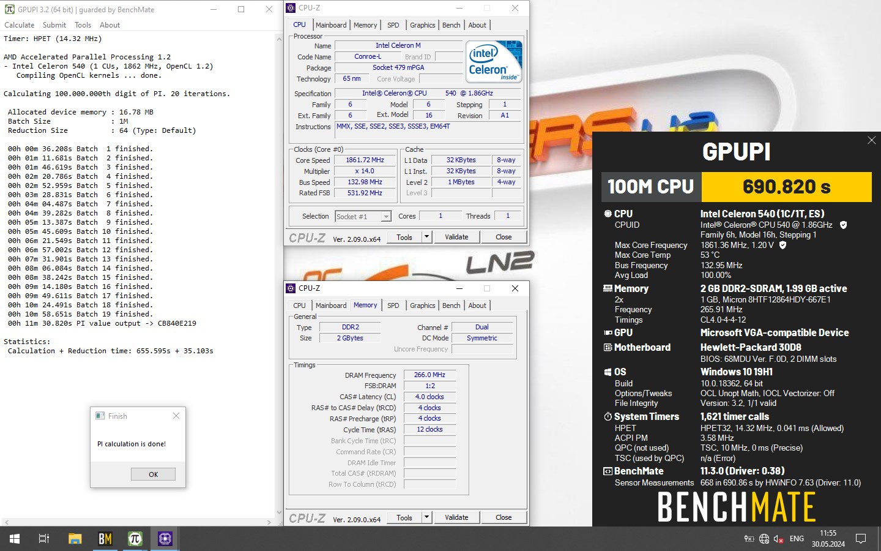
Task: Click the Channel # Dual value
Action: tap(482, 327)
